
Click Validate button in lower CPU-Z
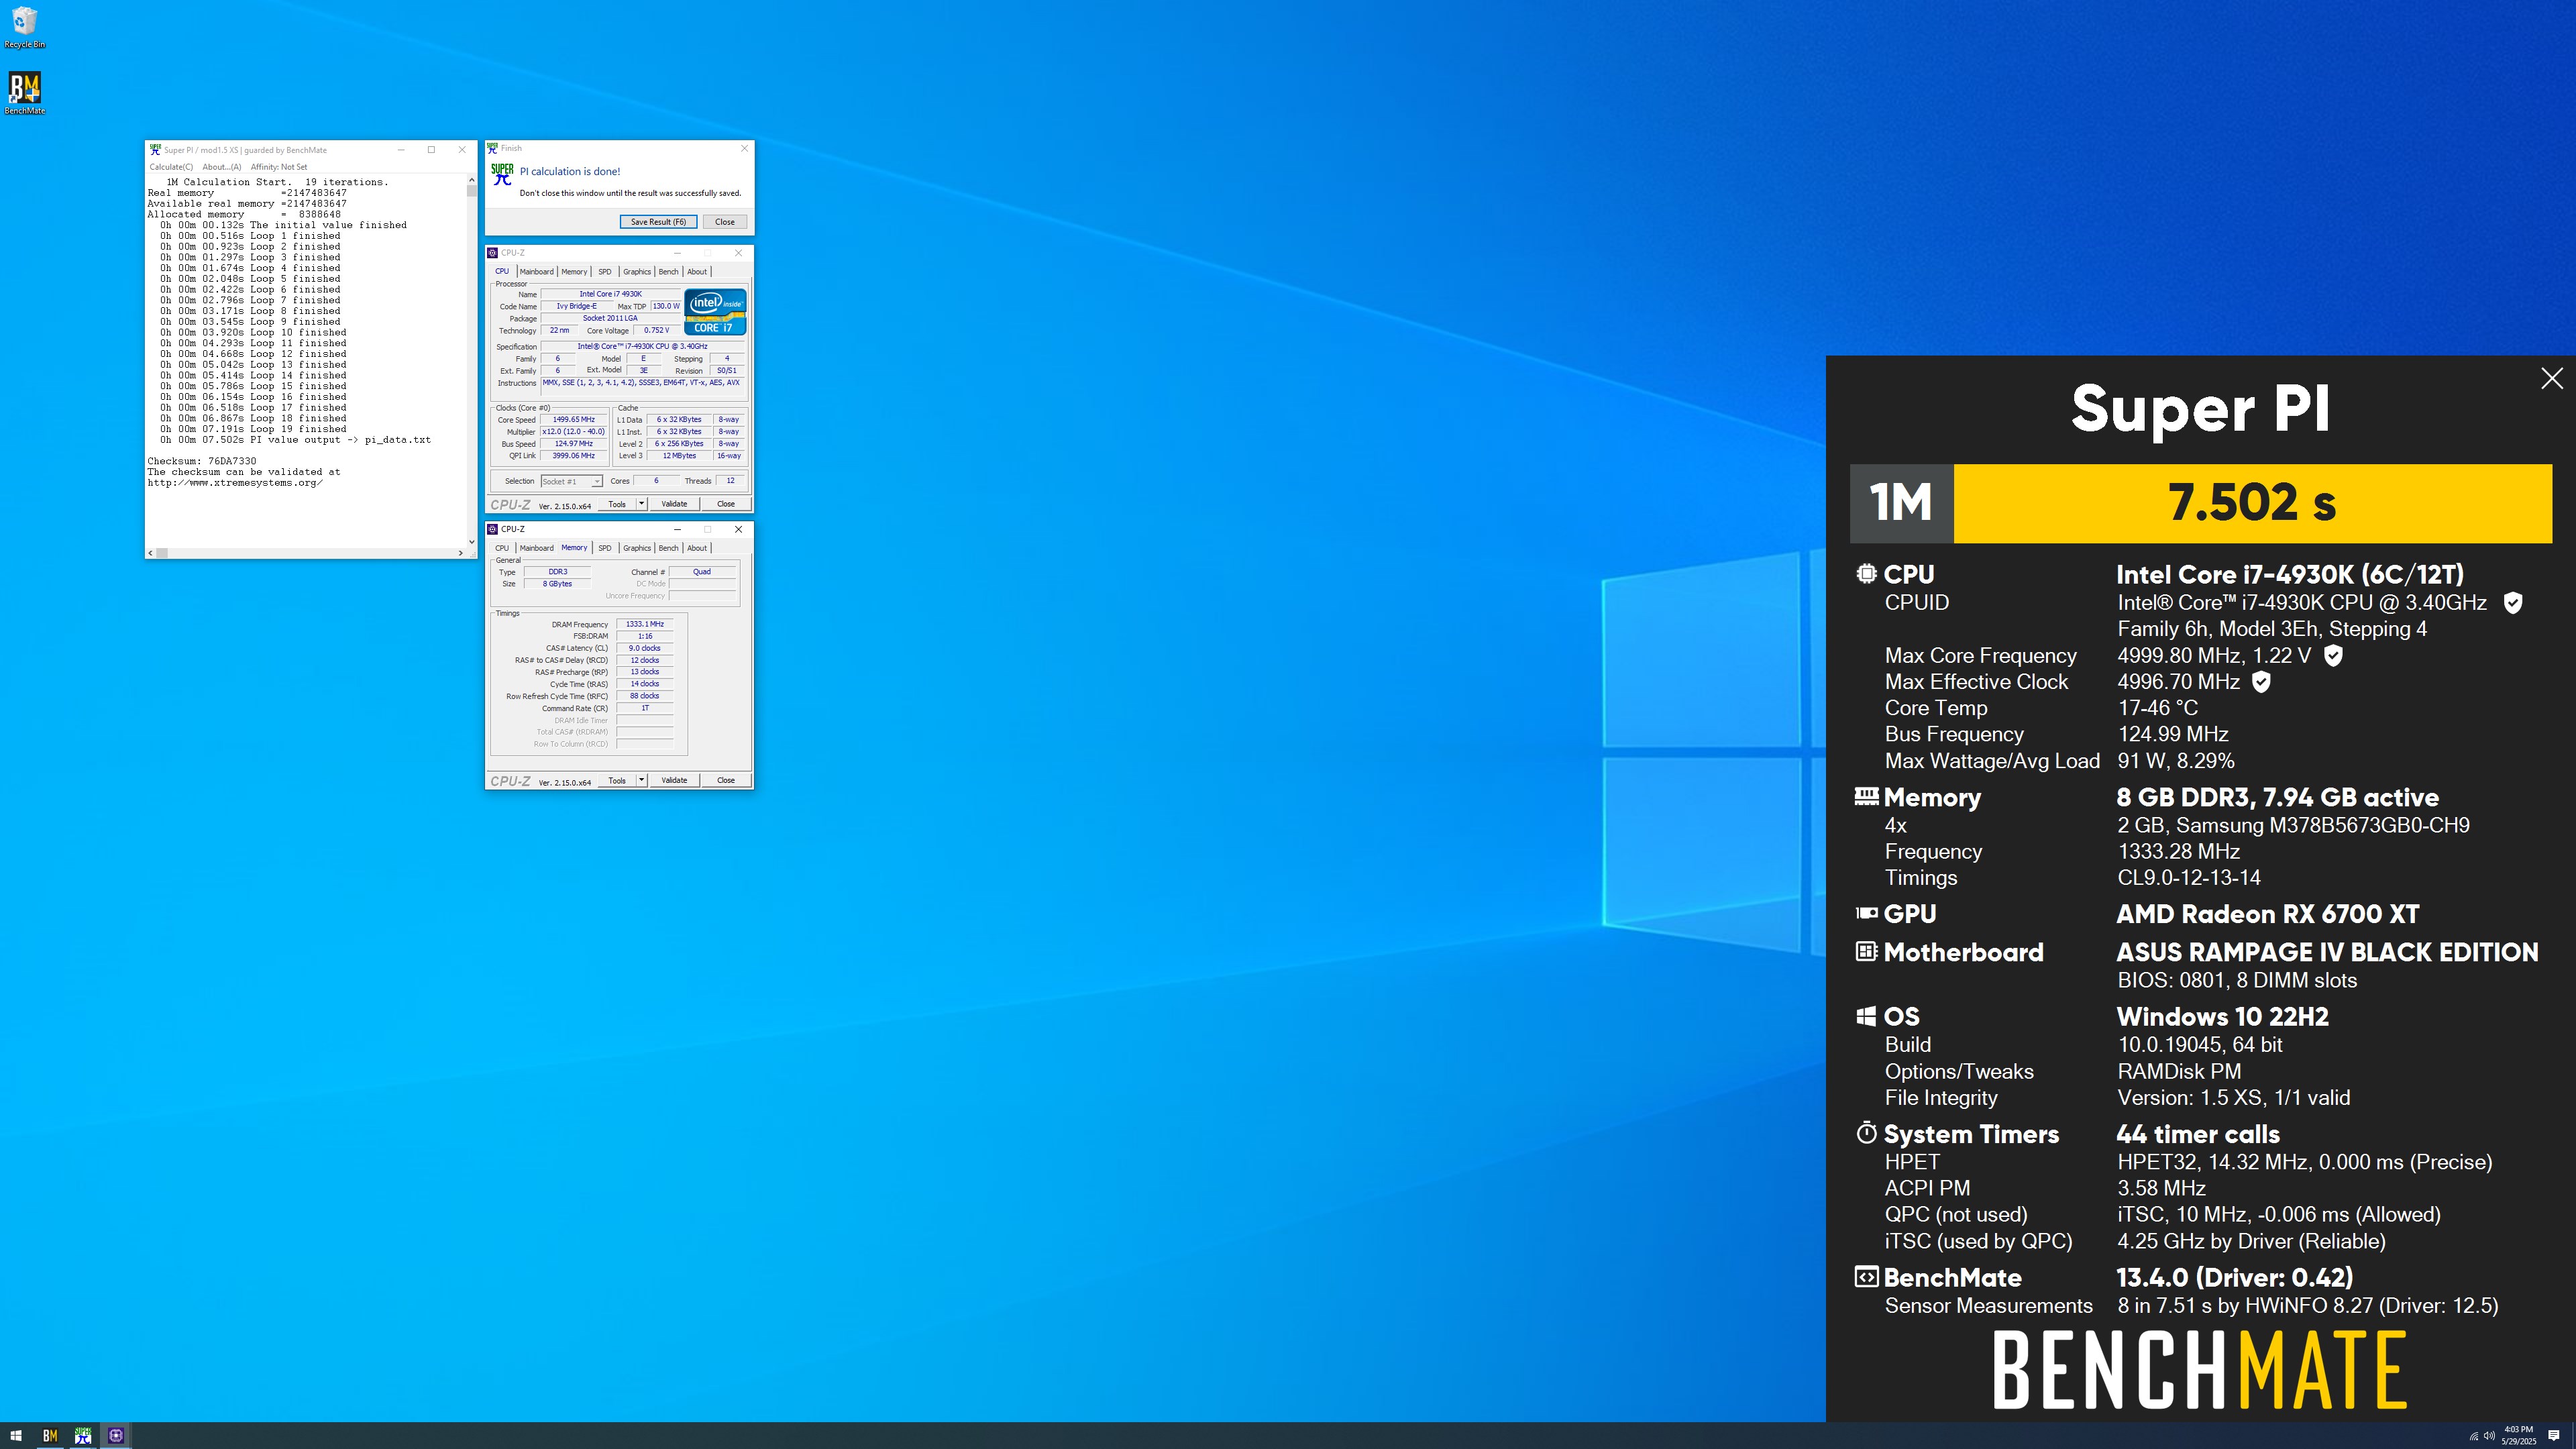tap(674, 780)
